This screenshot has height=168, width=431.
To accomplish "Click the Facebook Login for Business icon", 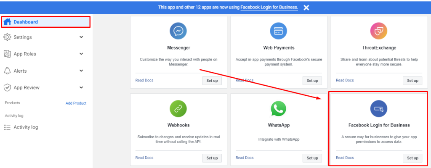I will (379, 108).
